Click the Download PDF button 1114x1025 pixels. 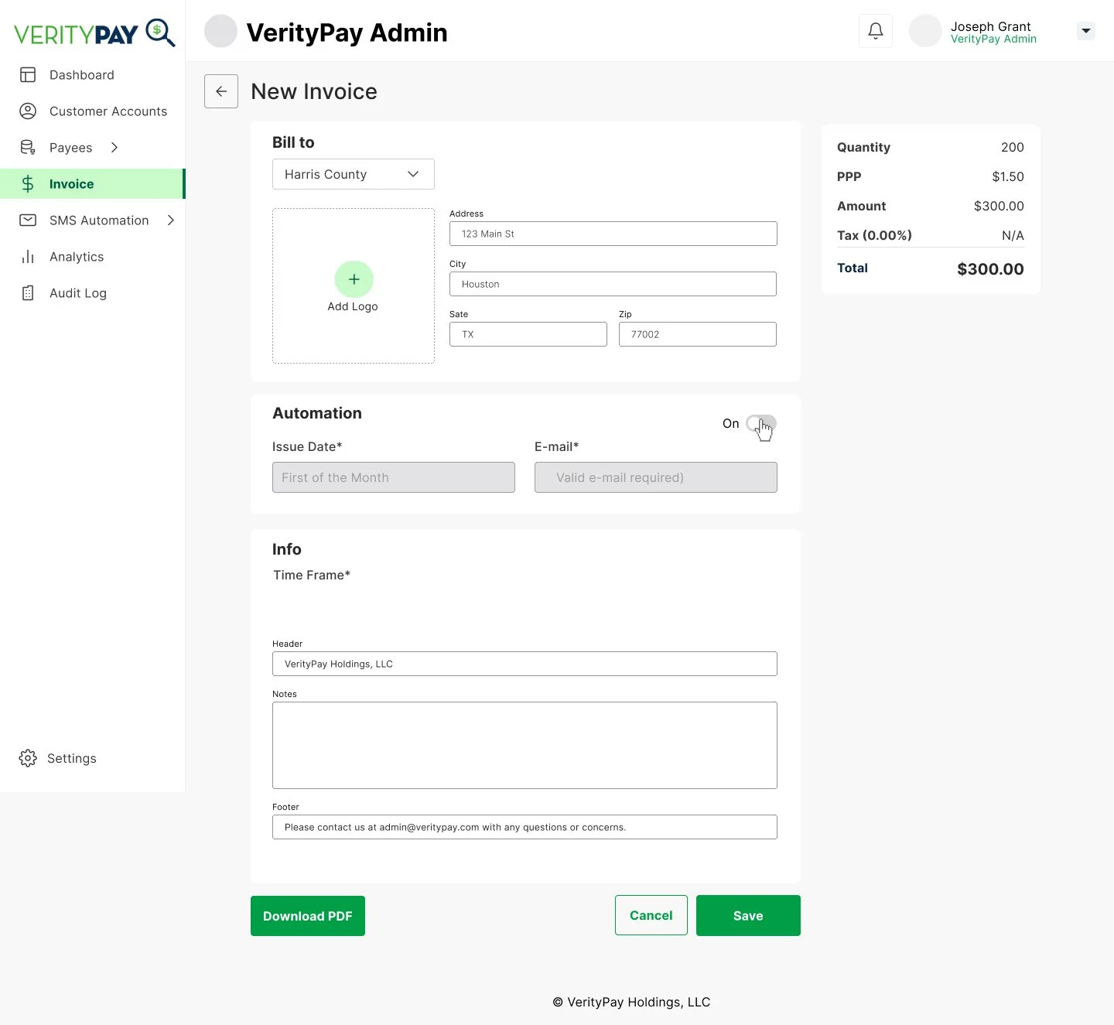[307, 915]
